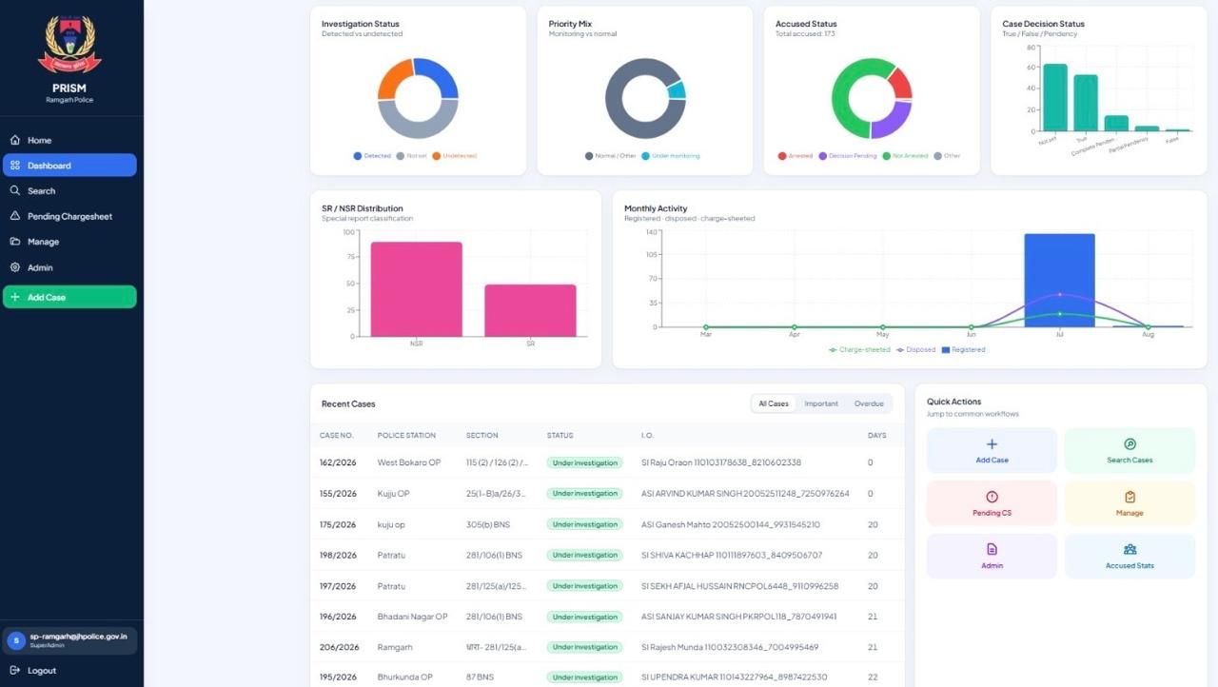Toggle Registered legend in Monthly Activity
1218x687 pixels.
tap(963, 349)
